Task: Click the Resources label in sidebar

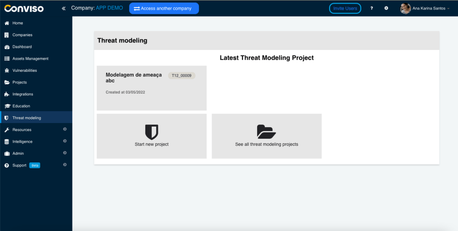Action: (x=22, y=130)
